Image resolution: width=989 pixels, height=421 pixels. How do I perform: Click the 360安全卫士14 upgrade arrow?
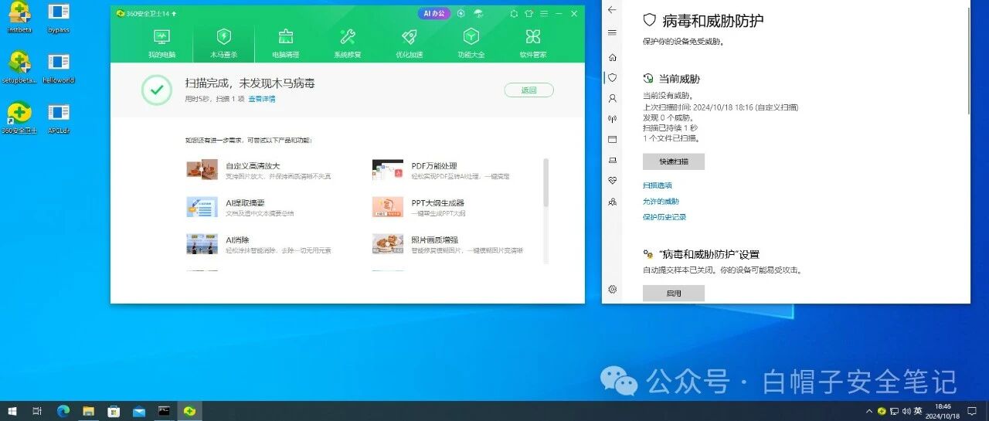(x=174, y=14)
